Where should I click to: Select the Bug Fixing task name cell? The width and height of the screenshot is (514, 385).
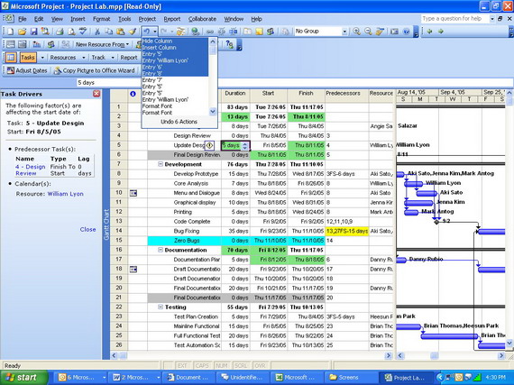point(184,231)
